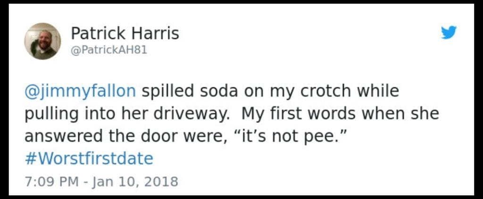This screenshot has width=483, height=199.
Task: Click the word "she" ending the second line
Action: coord(422,114)
